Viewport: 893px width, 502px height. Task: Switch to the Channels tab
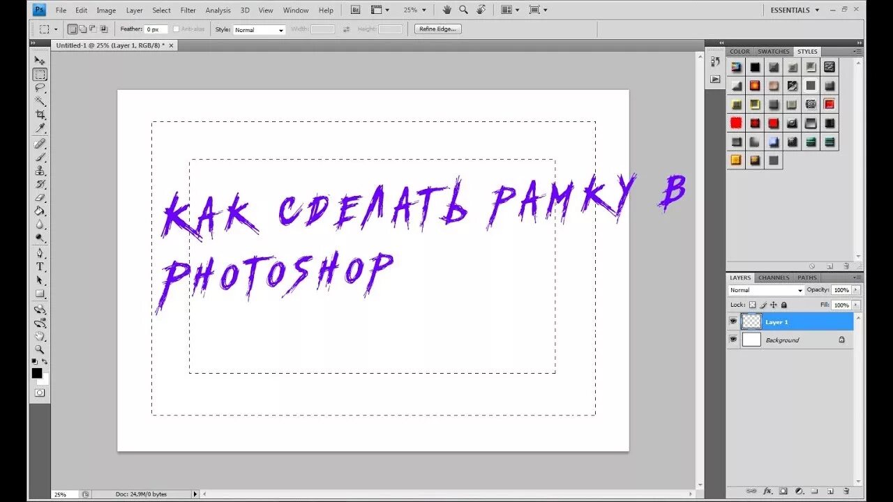(774, 277)
